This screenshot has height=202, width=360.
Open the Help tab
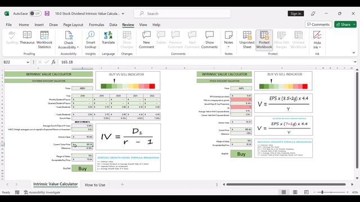click(x=156, y=25)
